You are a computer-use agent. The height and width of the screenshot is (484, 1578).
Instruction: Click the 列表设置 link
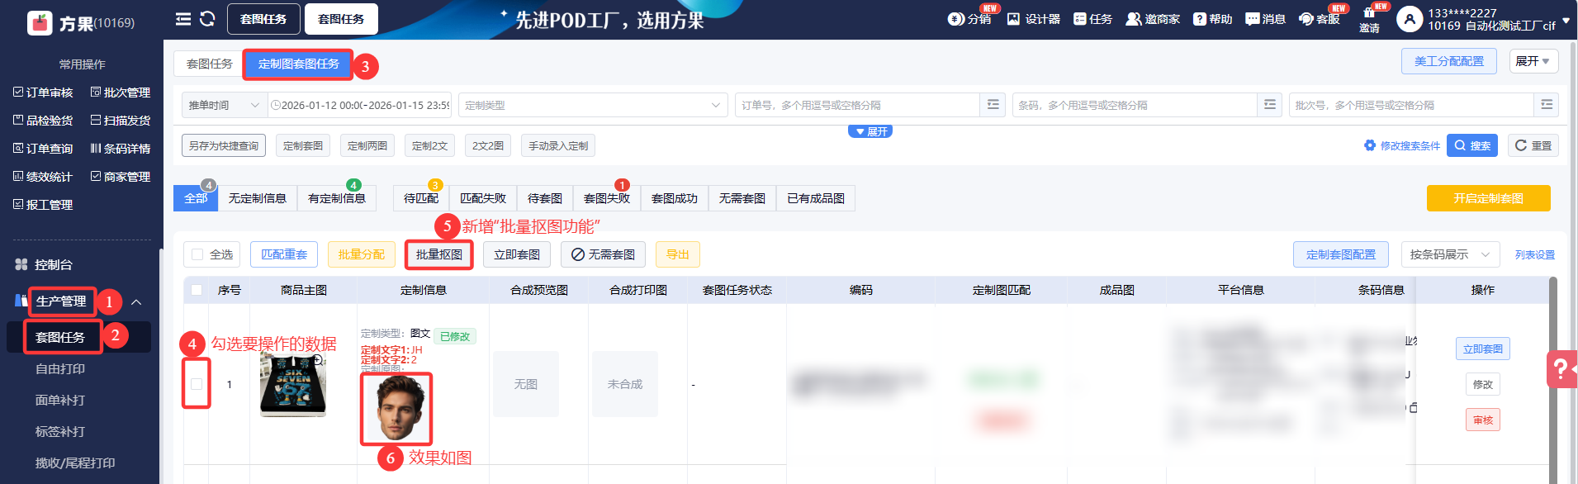pos(1535,255)
